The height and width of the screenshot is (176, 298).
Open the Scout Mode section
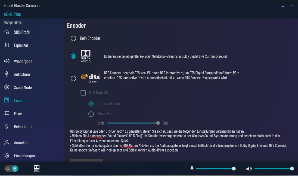(23, 87)
